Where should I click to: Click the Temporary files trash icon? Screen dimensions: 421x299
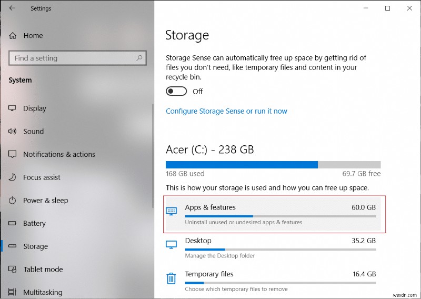172,278
